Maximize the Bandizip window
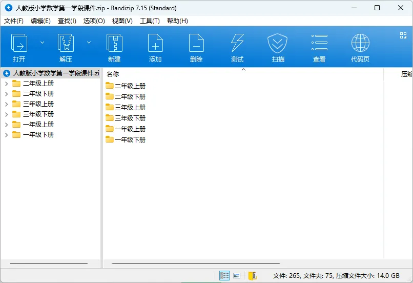The width and height of the screenshot is (413, 283). (377, 8)
